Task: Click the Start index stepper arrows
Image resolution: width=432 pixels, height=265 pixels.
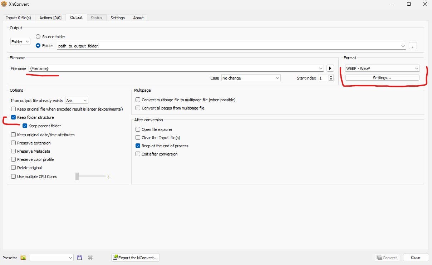Action: click(x=331, y=78)
